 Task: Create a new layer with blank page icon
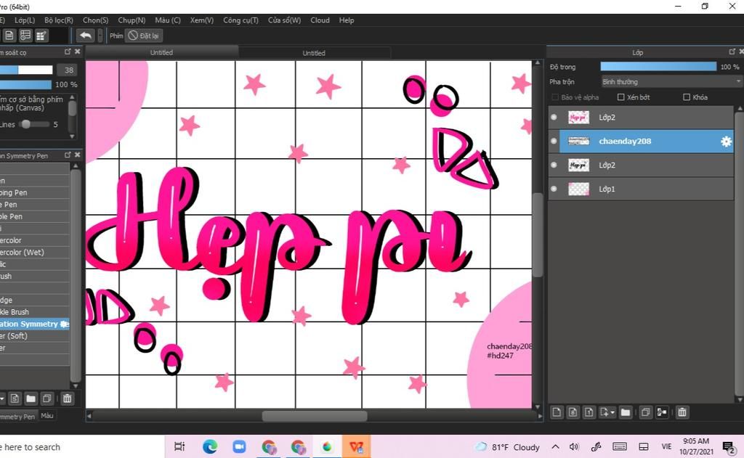557,412
